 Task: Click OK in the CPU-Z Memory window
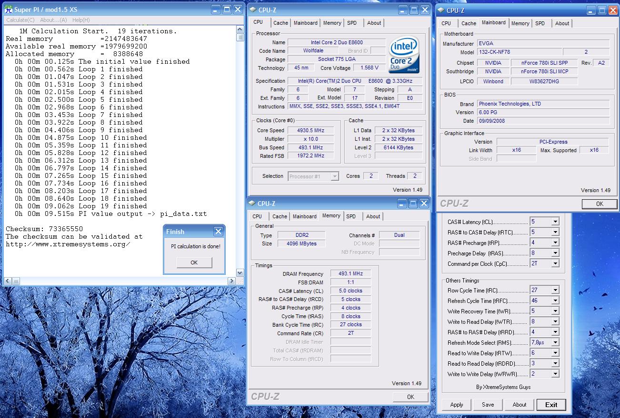[x=410, y=397]
